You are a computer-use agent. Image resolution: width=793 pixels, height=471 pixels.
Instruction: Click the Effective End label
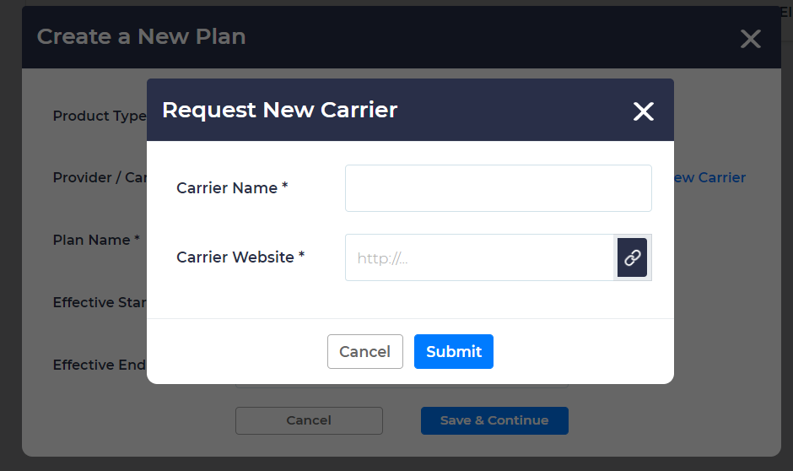100,365
